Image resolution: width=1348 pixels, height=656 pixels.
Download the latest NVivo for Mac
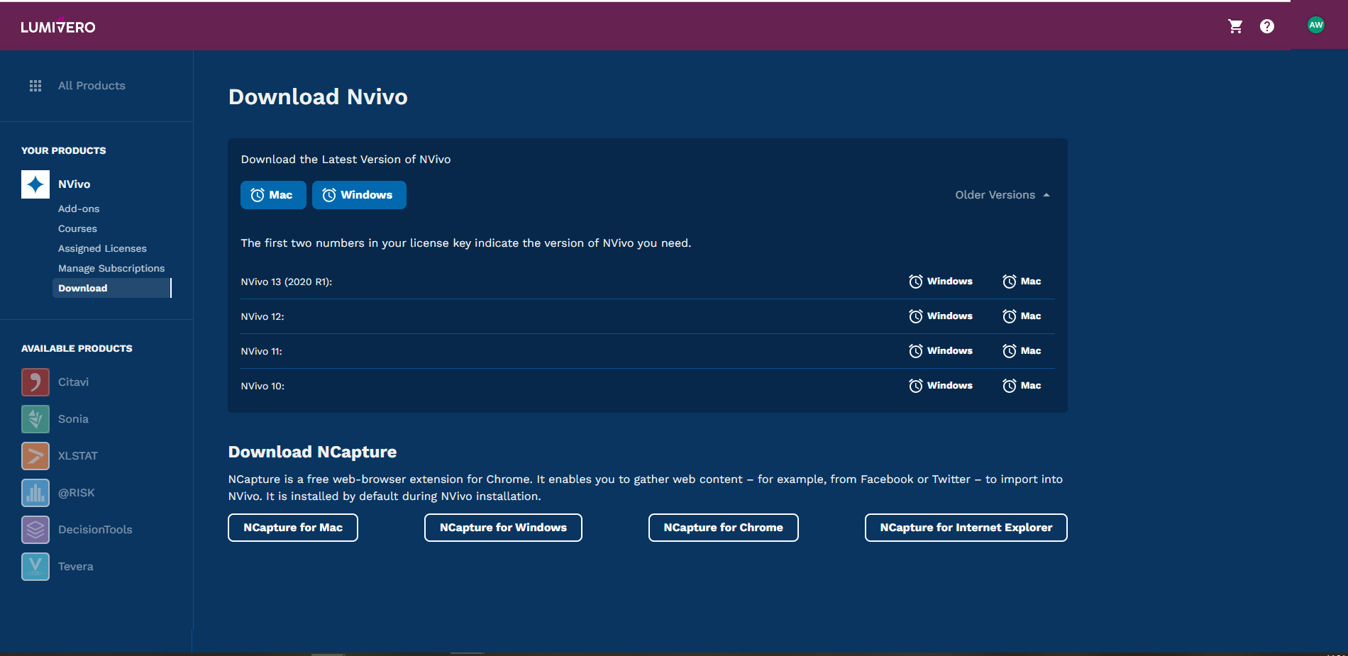pos(273,194)
